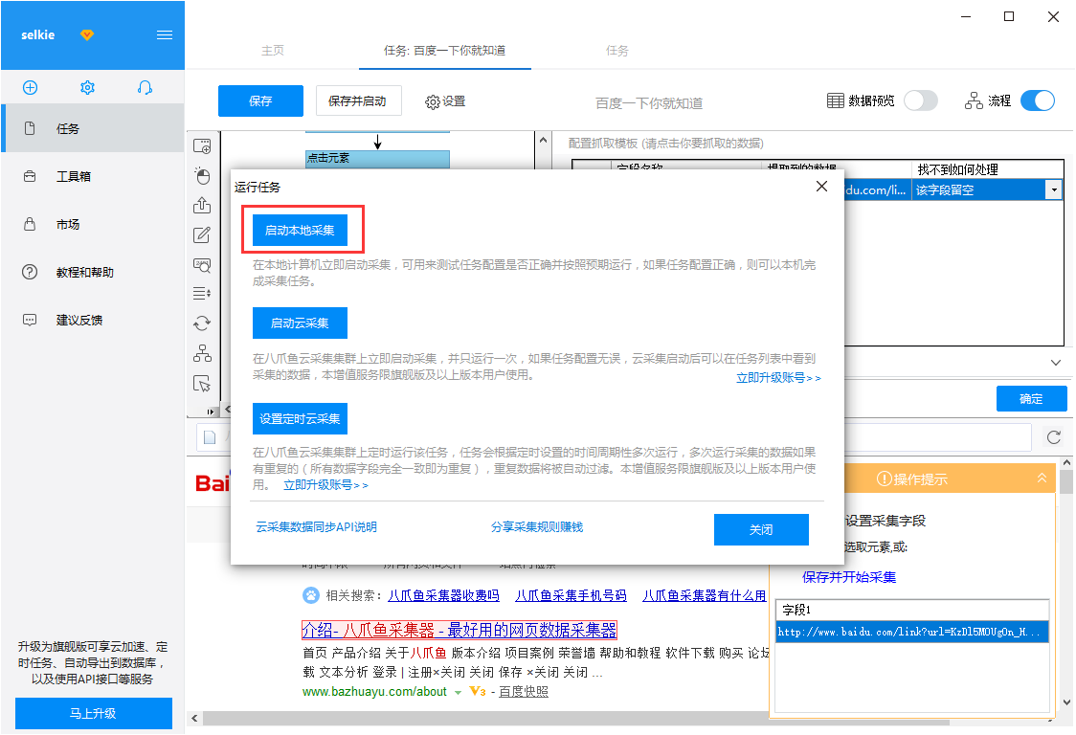The height and width of the screenshot is (735, 1076).
Task: Expand chevron below the field table
Action: point(1055,363)
